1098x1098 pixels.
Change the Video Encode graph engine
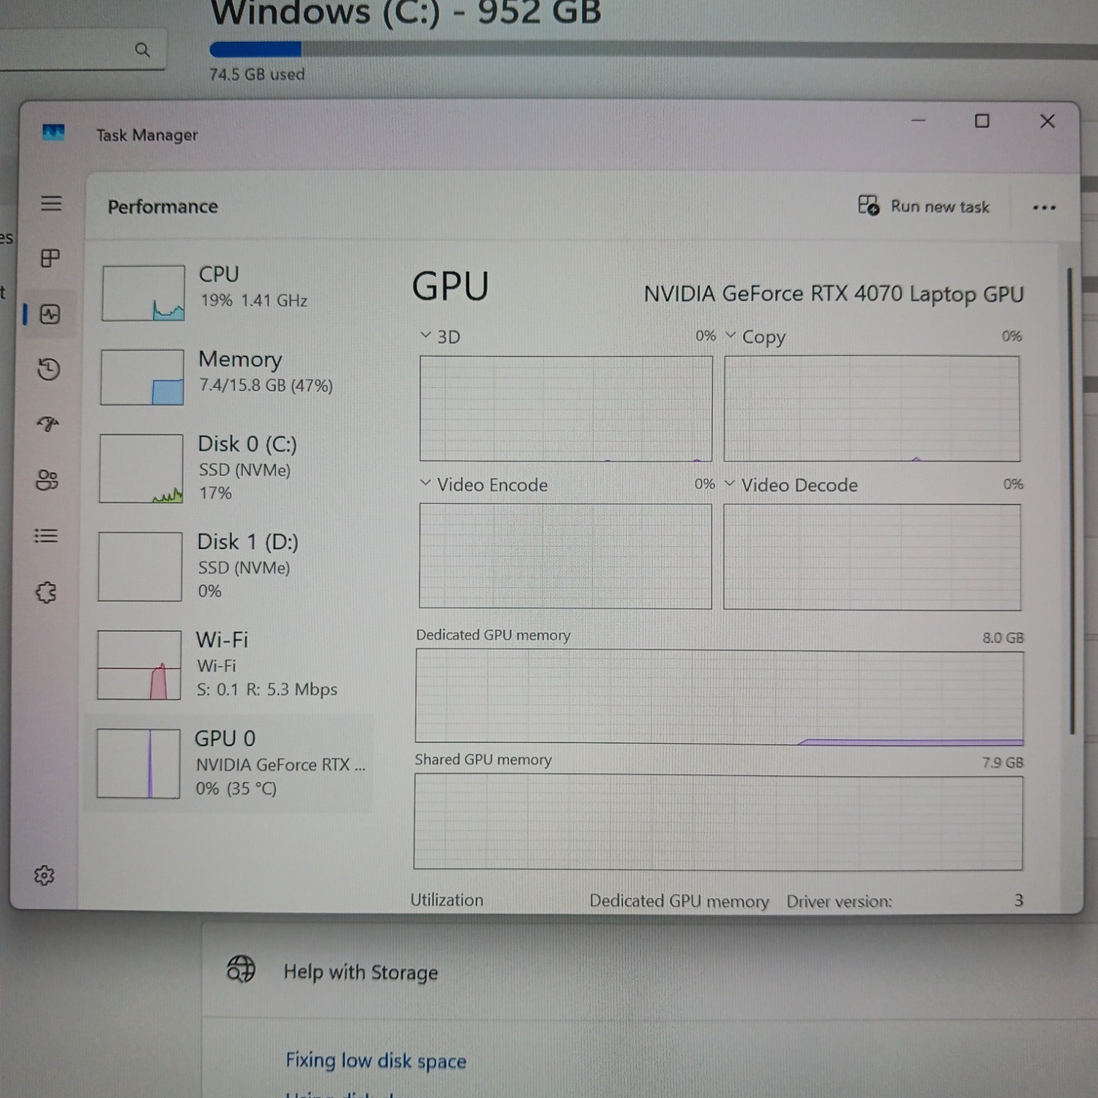tap(425, 484)
